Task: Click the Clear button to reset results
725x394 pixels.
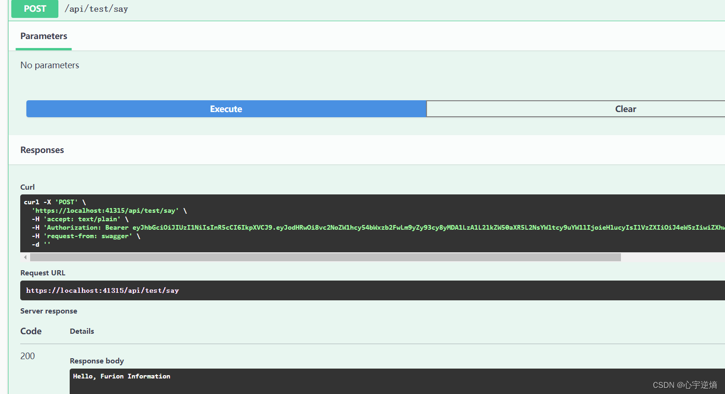Action: (625, 109)
